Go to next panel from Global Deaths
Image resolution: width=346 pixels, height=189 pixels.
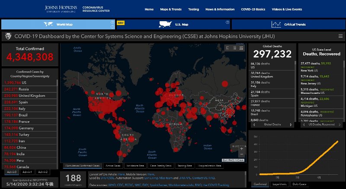pos(291,125)
